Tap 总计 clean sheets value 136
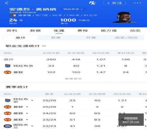This screenshot has width=147, height=129. click(126, 60)
